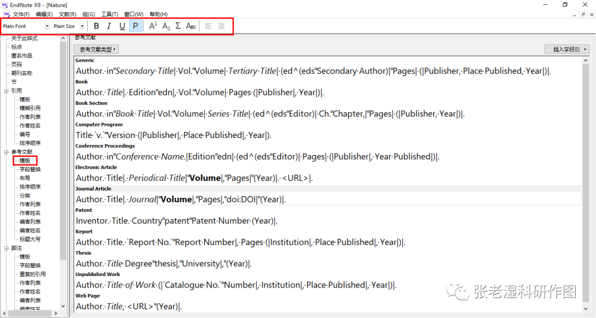Click the Subscript A₁ icon

pos(166,25)
